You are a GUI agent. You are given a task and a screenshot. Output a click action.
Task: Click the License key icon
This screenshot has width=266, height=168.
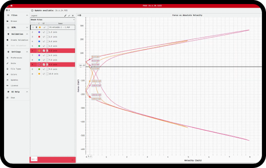[x=7, y=86]
